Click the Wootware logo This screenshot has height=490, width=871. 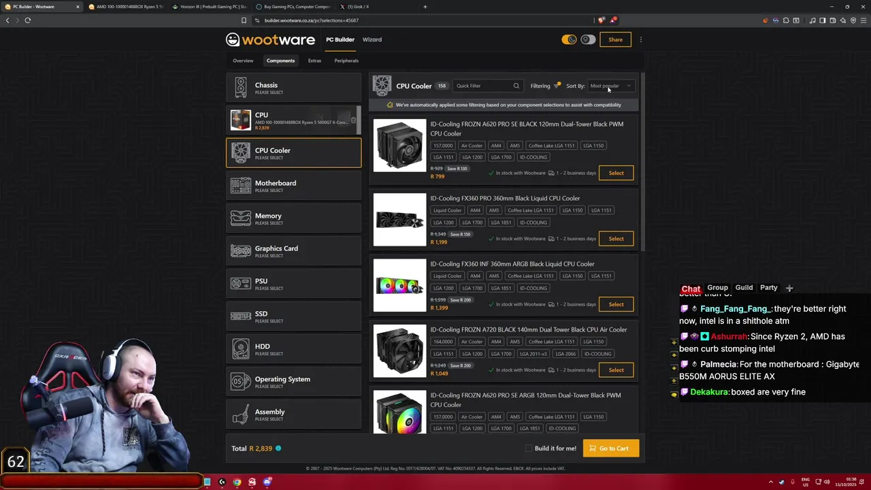(x=270, y=39)
